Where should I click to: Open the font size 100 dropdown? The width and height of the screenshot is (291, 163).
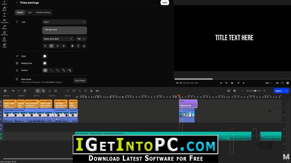point(81,39)
